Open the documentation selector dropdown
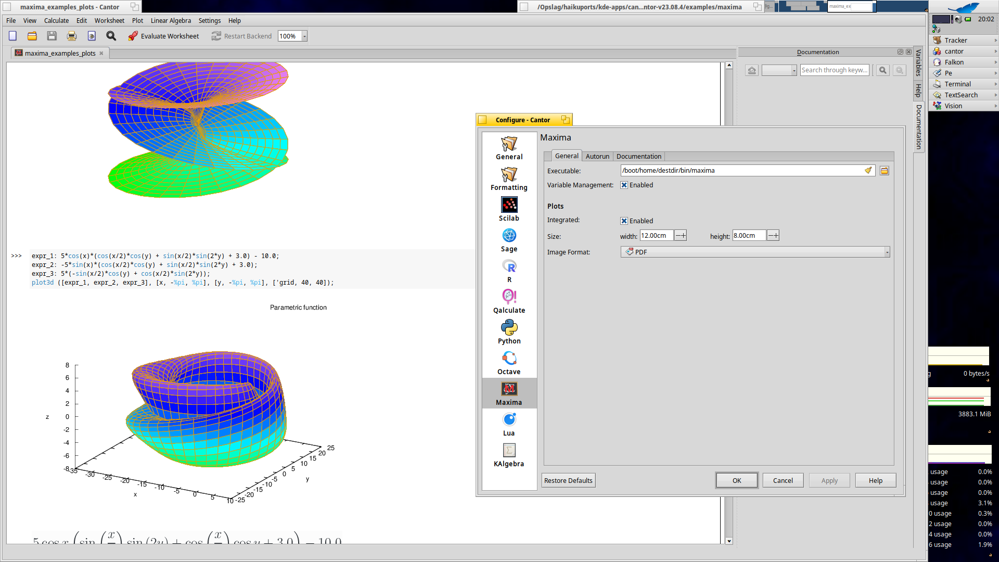The width and height of the screenshot is (999, 562). tap(779, 70)
